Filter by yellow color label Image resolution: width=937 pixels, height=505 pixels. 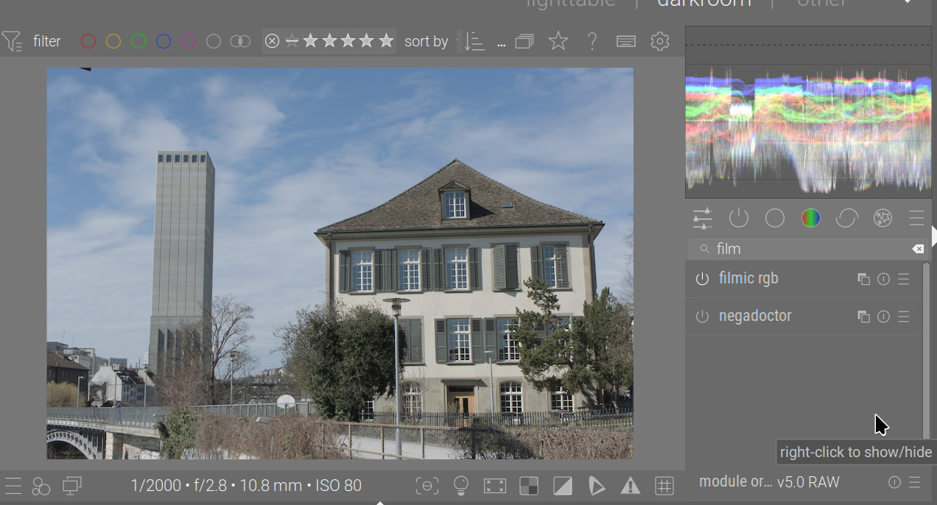tap(113, 41)
